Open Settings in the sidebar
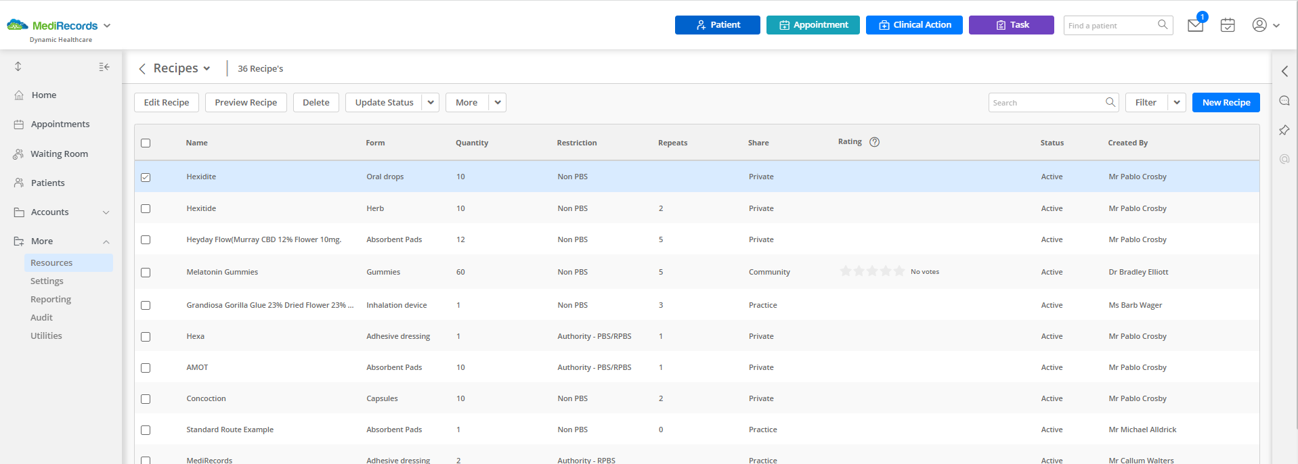This screenshot has height=464, width=1298. click(x=47, y=281)
